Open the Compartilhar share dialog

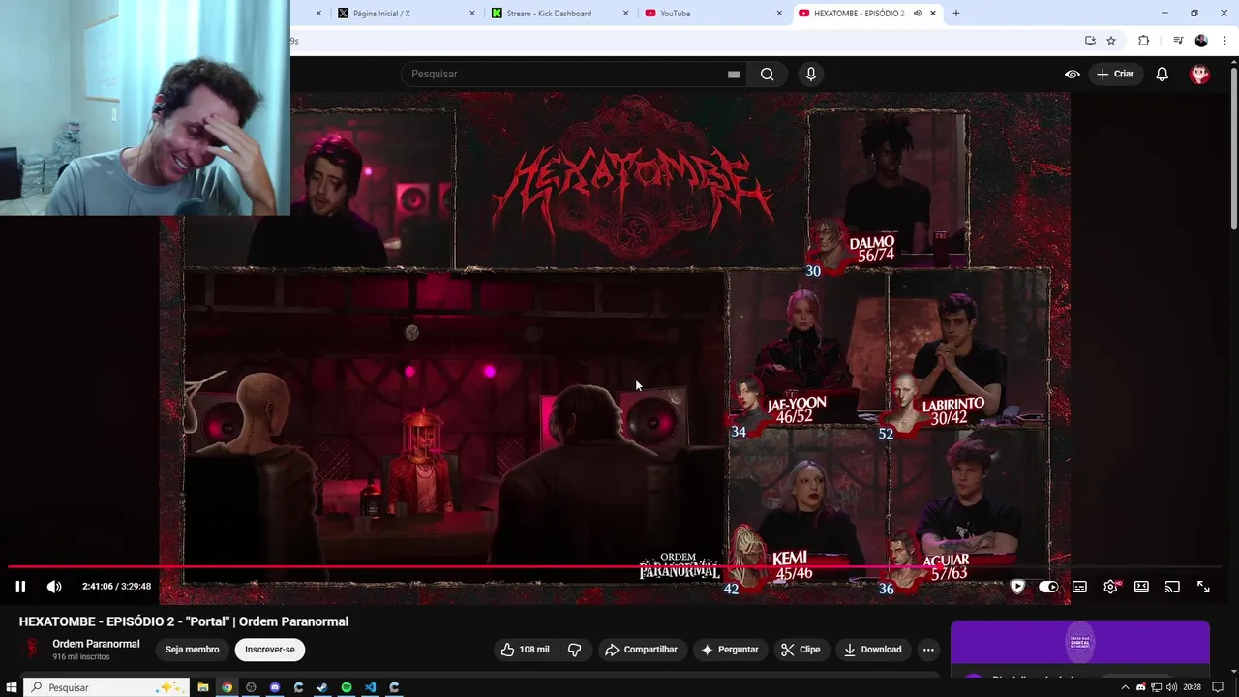pos(641,650)
